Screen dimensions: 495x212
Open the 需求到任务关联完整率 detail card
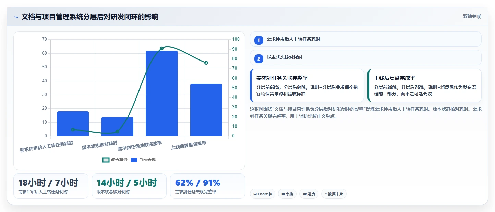tap(307, 85)
